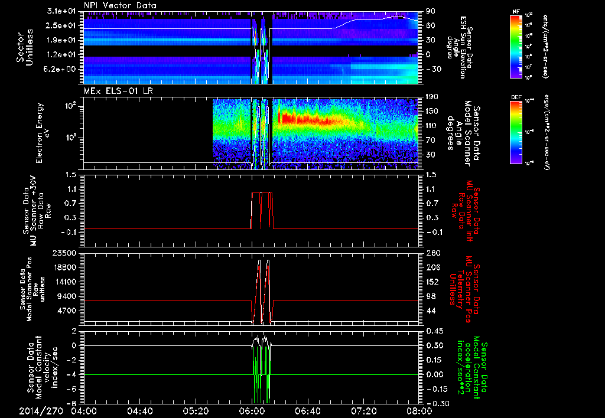605x418 pixels.
Task: Click the Model Scanner Pos Raw axis label
Action: (32, 288)
